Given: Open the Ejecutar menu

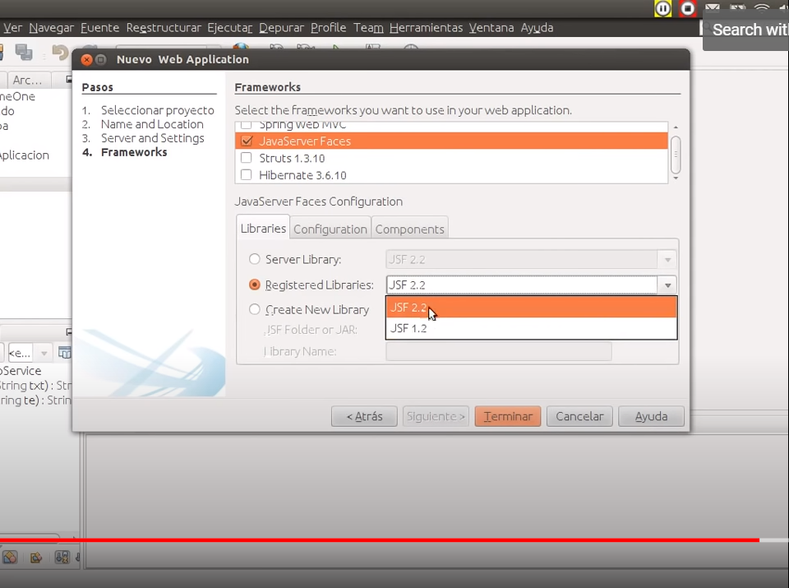Looking at the screenshot, I should pos(230,27).
